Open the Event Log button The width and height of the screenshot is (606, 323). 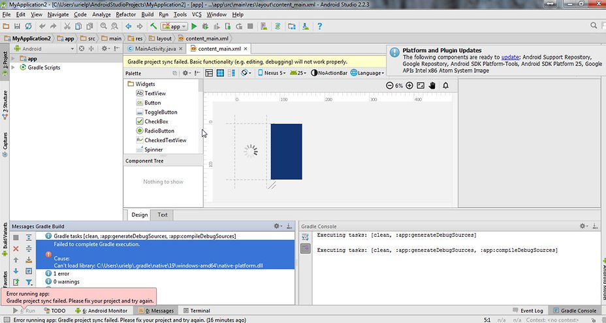click(528, 311)
